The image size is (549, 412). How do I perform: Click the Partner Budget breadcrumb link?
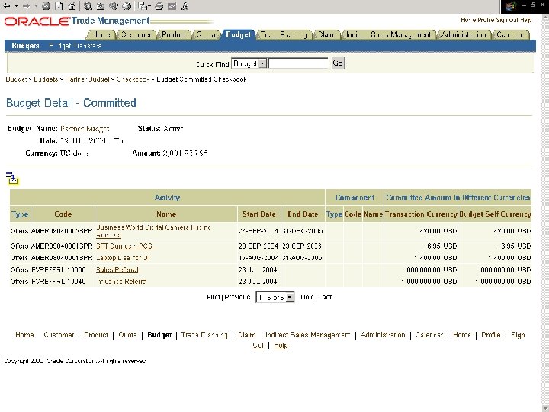pos(87,79)
